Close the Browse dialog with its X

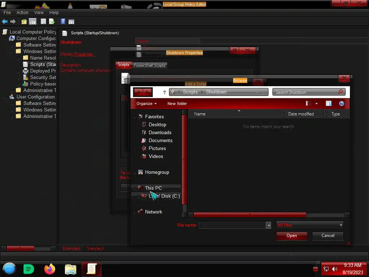[344, 78]
